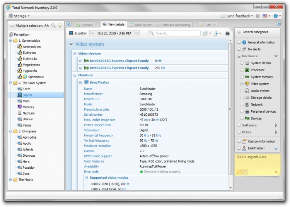This screenshot has height=207, width=290.
Task: Click the printer icon in the toolbar
Action: (x=227, y=33)
